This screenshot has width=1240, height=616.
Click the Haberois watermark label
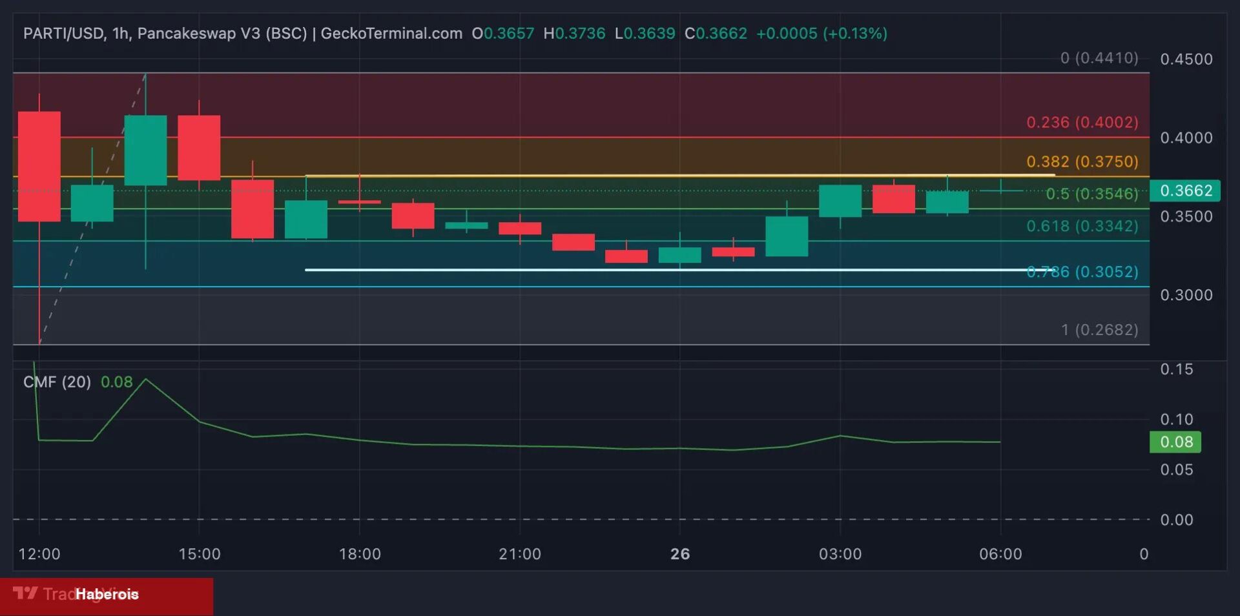pos(107,594)
